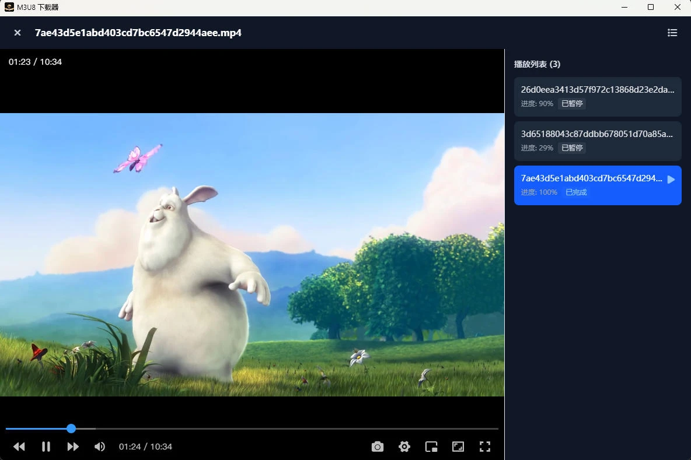Click the 已暂停 badge on the 90% item
Viewport: 691px width, 460px height.
point(572,104)
